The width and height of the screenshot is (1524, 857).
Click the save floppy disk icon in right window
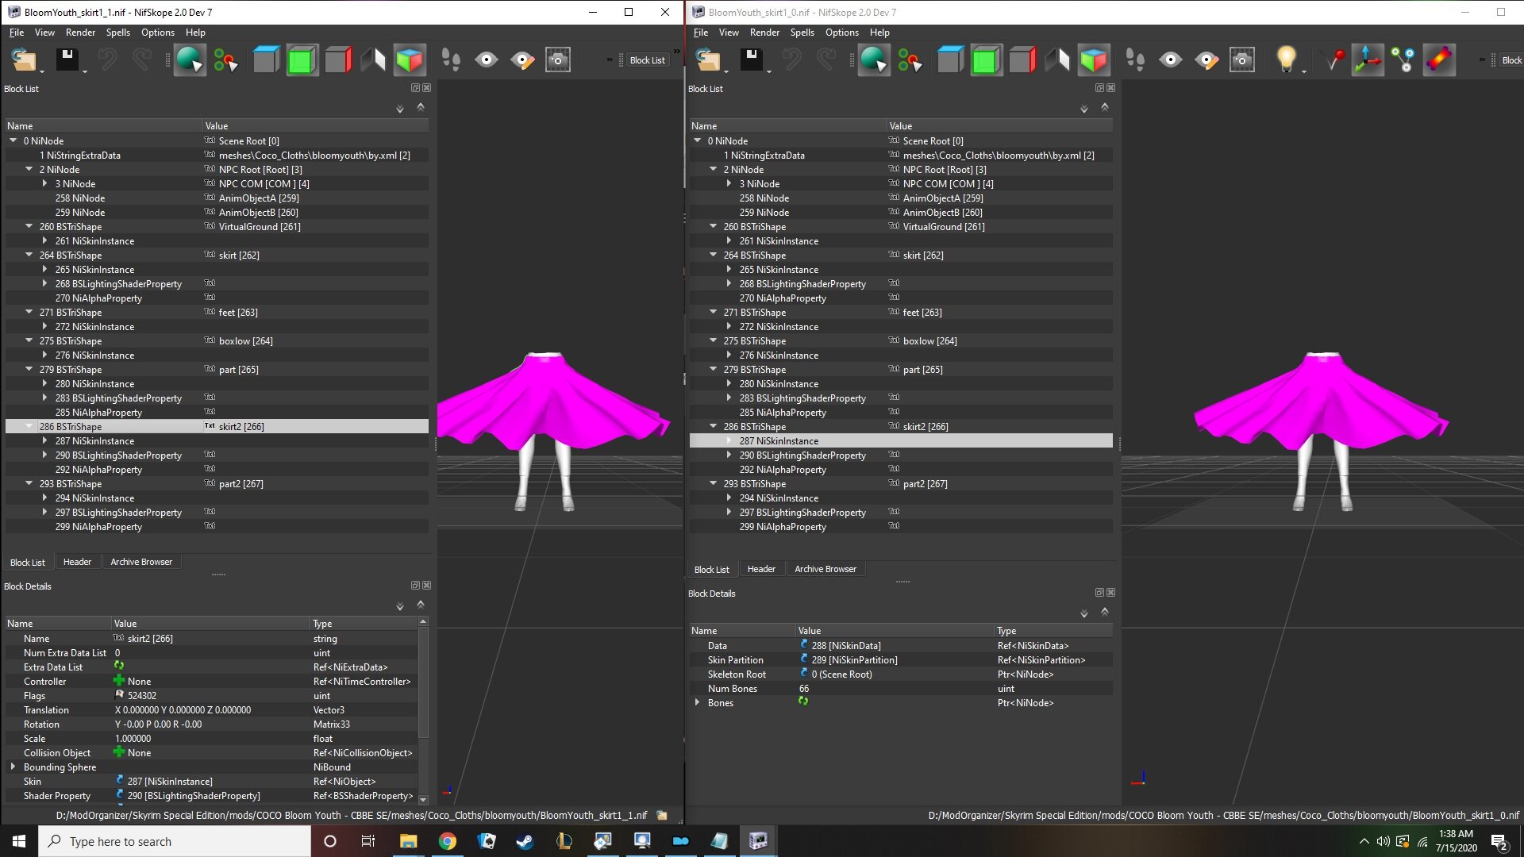coord(751,60)
